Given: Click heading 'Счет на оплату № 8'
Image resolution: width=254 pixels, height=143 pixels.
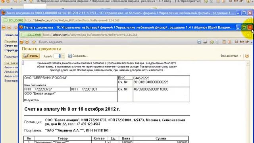Looking at the screenshot, I should pyautogui.click(x=72, y=109).
